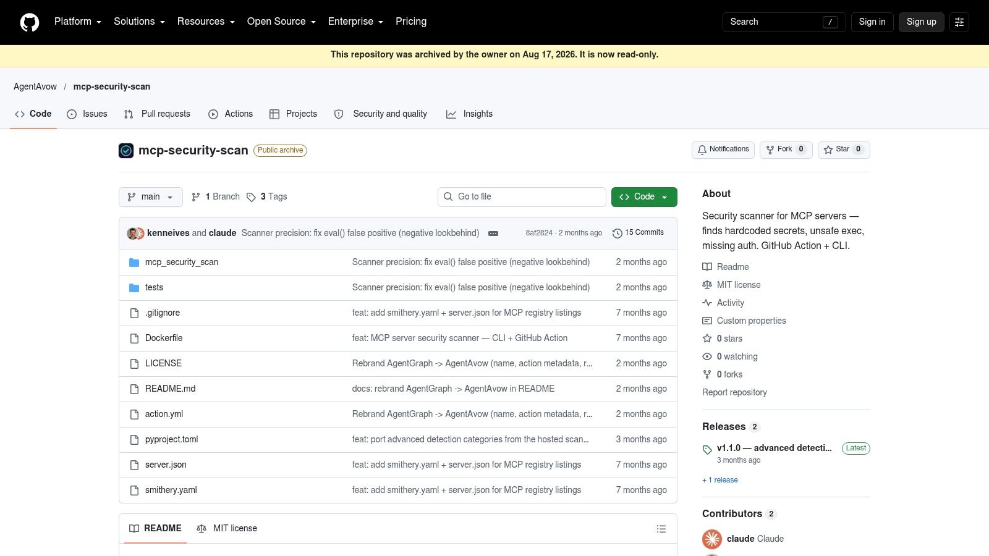This screenshot has height=556, width=989.
Task: Click the kenneives author avatar
Action: 132,234
